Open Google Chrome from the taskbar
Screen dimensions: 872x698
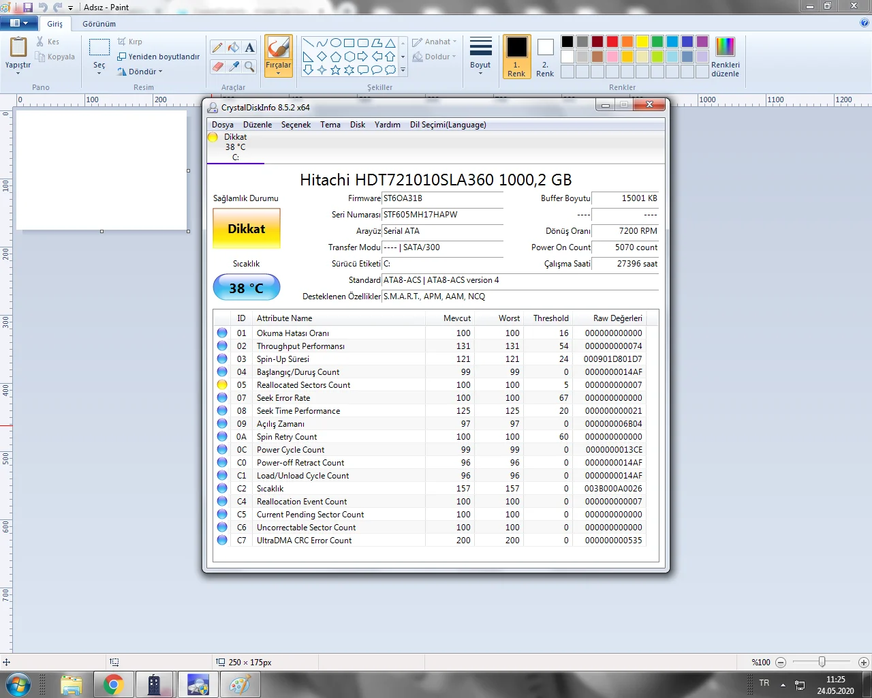[113, 684]
